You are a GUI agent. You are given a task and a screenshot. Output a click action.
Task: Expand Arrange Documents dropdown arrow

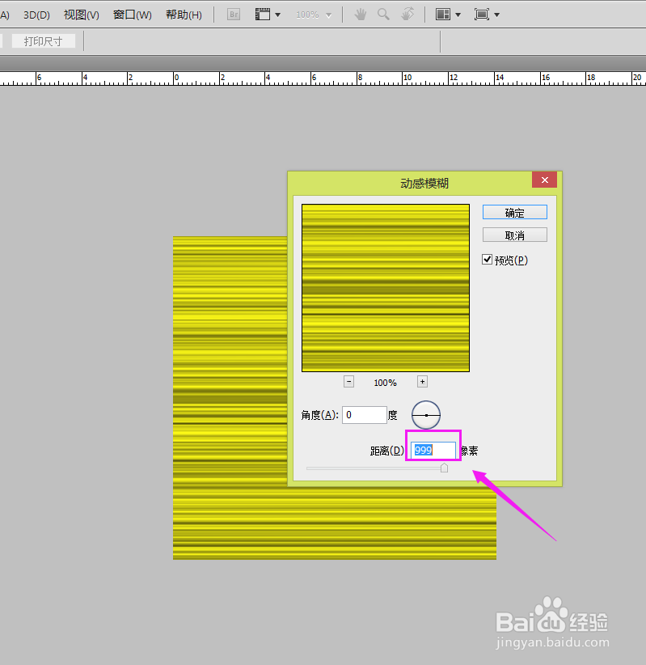tap(458, 15)
